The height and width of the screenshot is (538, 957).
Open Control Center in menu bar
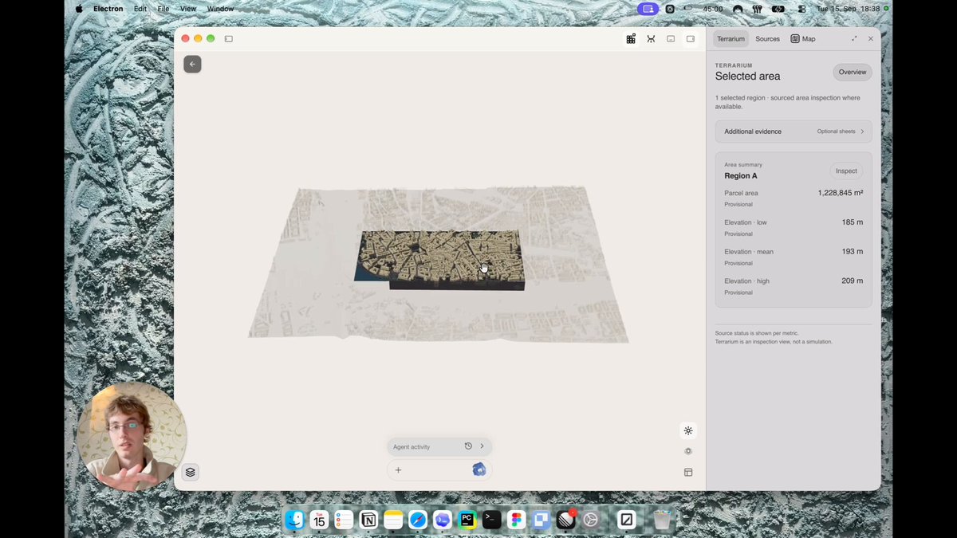(801, 9)
